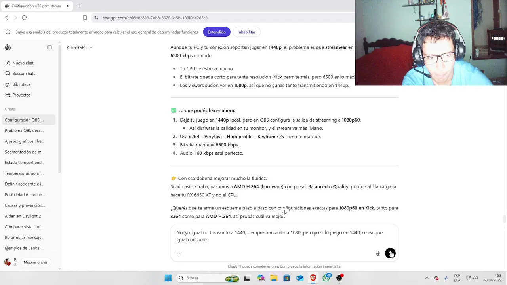This screenshot has height=285, width=507.
Task: Click the plus attach button in composer
Action: point(179,253)
